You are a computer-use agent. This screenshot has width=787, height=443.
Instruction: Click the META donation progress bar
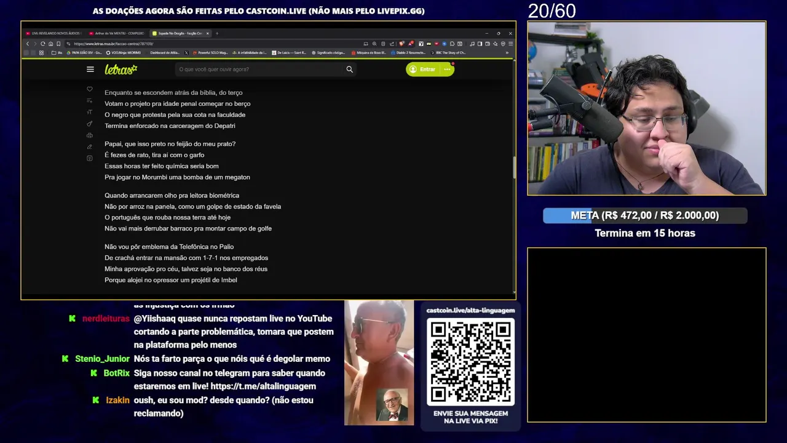645,215
